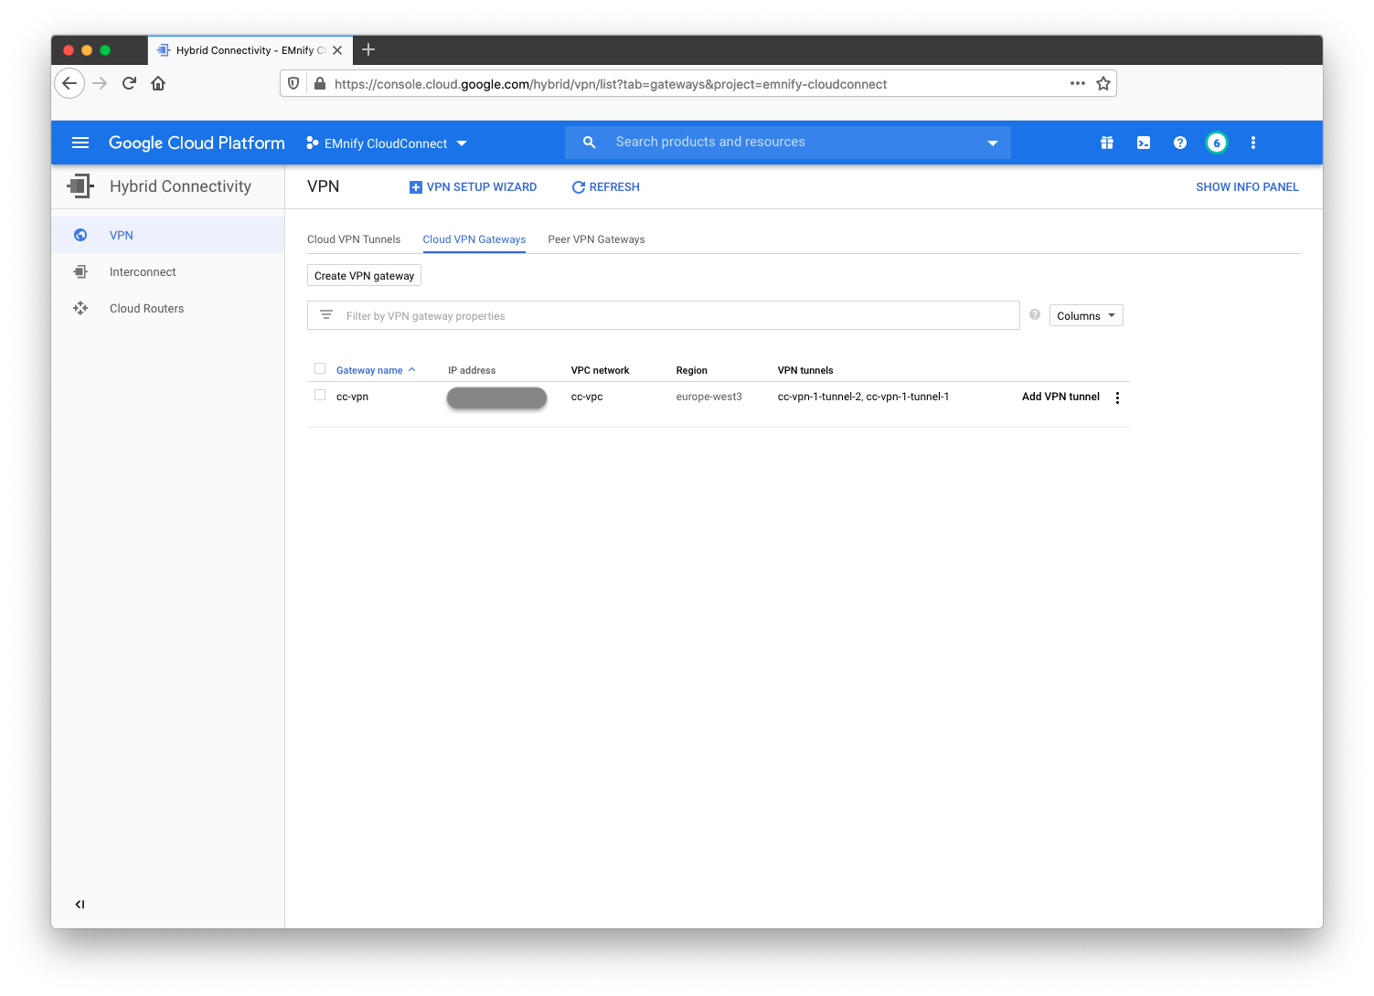Viewport: 1374px width, 996px height.
Task: Open the top-bar more options dots
Action: 1253,143
